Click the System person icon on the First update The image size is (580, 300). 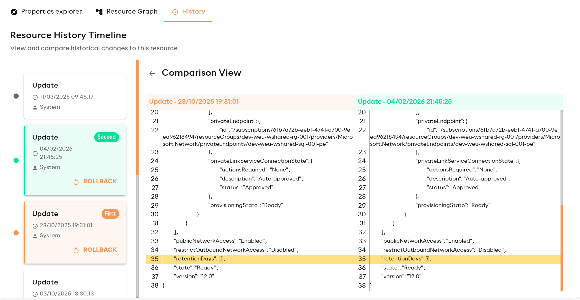click(x=35, y=235)
